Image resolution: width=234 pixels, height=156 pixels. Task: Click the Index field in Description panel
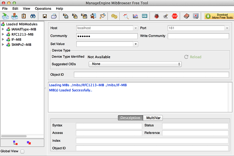click(152, 141)
